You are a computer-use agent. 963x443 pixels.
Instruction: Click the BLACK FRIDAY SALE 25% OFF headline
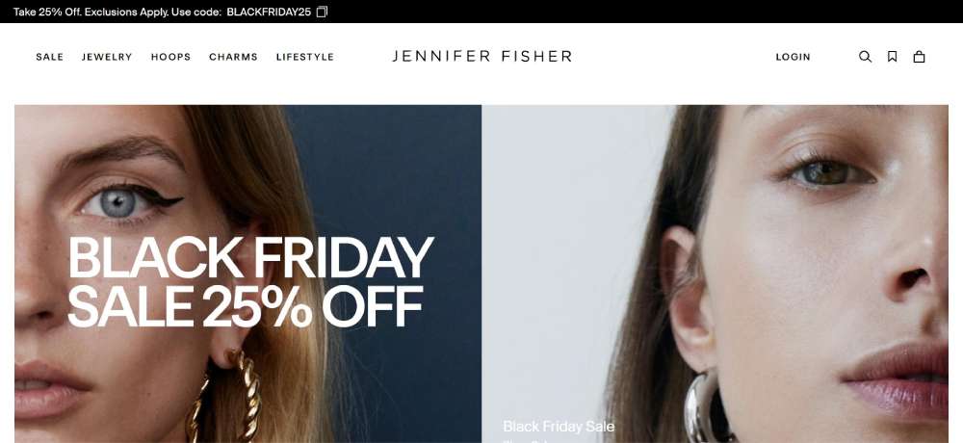coord(250,281)
